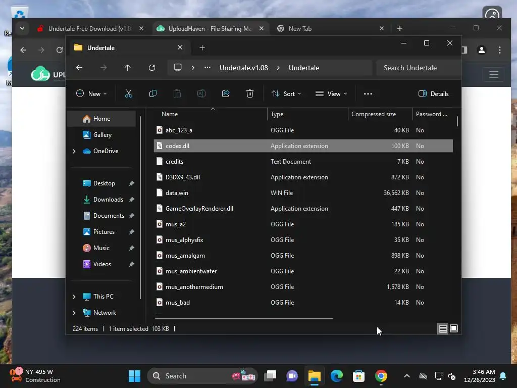Toggle the Details pane

(x=433, y=93)
